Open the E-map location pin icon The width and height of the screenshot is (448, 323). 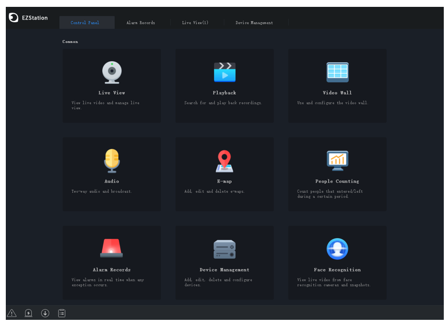click(x=224, y=161)
